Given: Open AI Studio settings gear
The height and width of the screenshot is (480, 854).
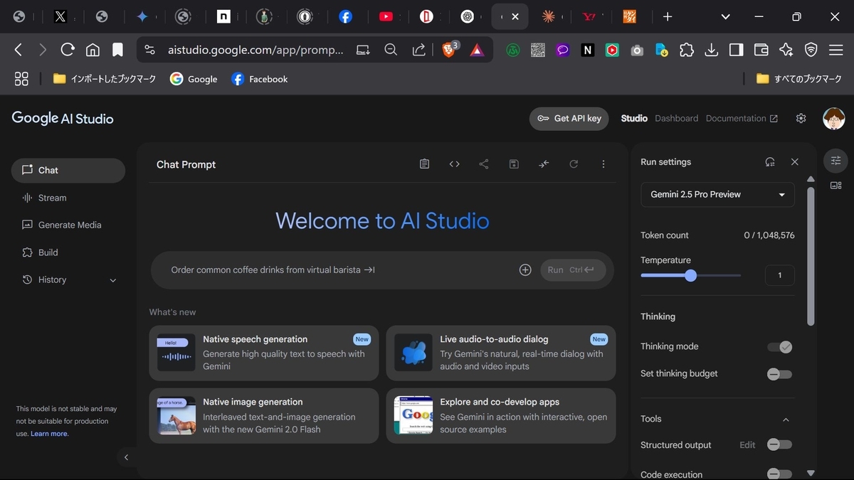Looking at the screenshot, I should point(801,119).
